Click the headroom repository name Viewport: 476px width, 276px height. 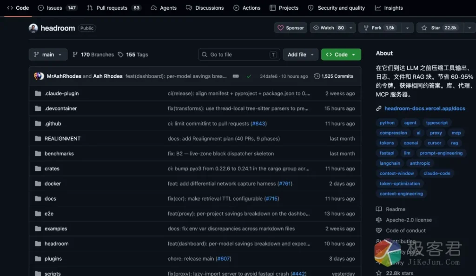point(58,28)
